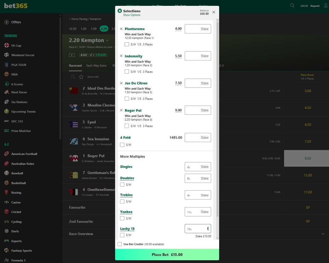Enable E/W for the Plantaroma selection
The height and width of the screenshot is (263, 329).
tap(126, 44)
